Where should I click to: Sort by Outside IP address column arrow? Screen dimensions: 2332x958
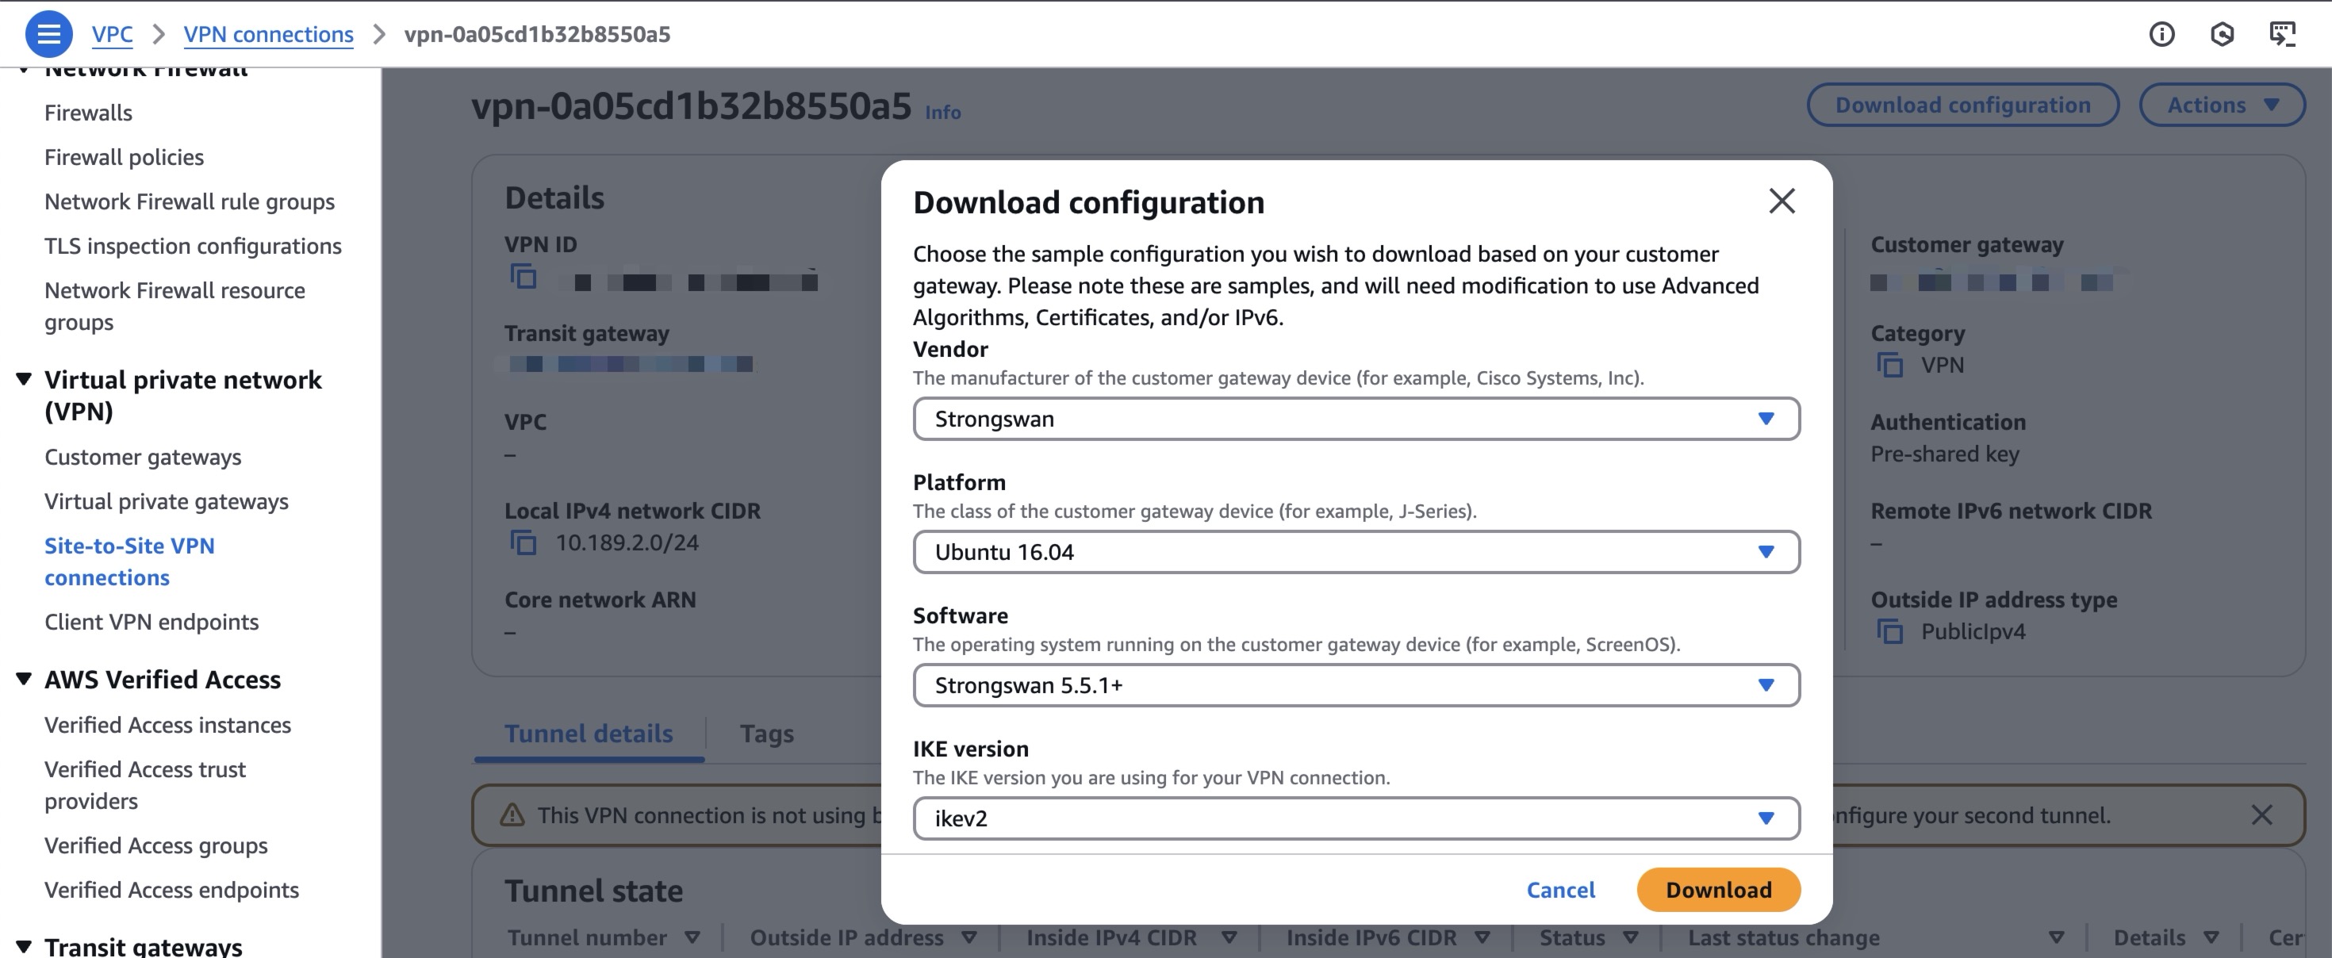tap(968, 937)
